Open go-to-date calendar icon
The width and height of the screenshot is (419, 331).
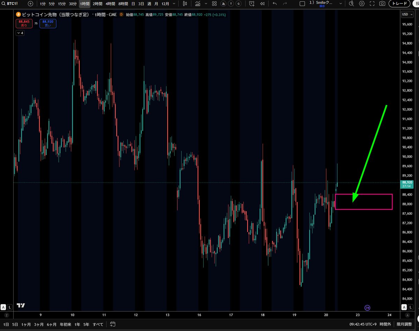(x=112, y=324)
